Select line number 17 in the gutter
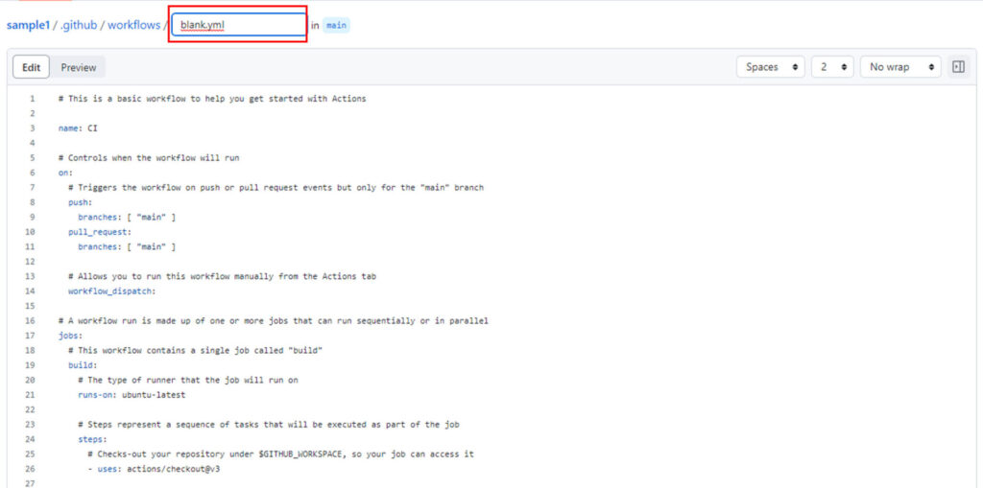Image resolution: width=983 pixels, height=488 pixels. pyautogui.click(x=30, y=336)
